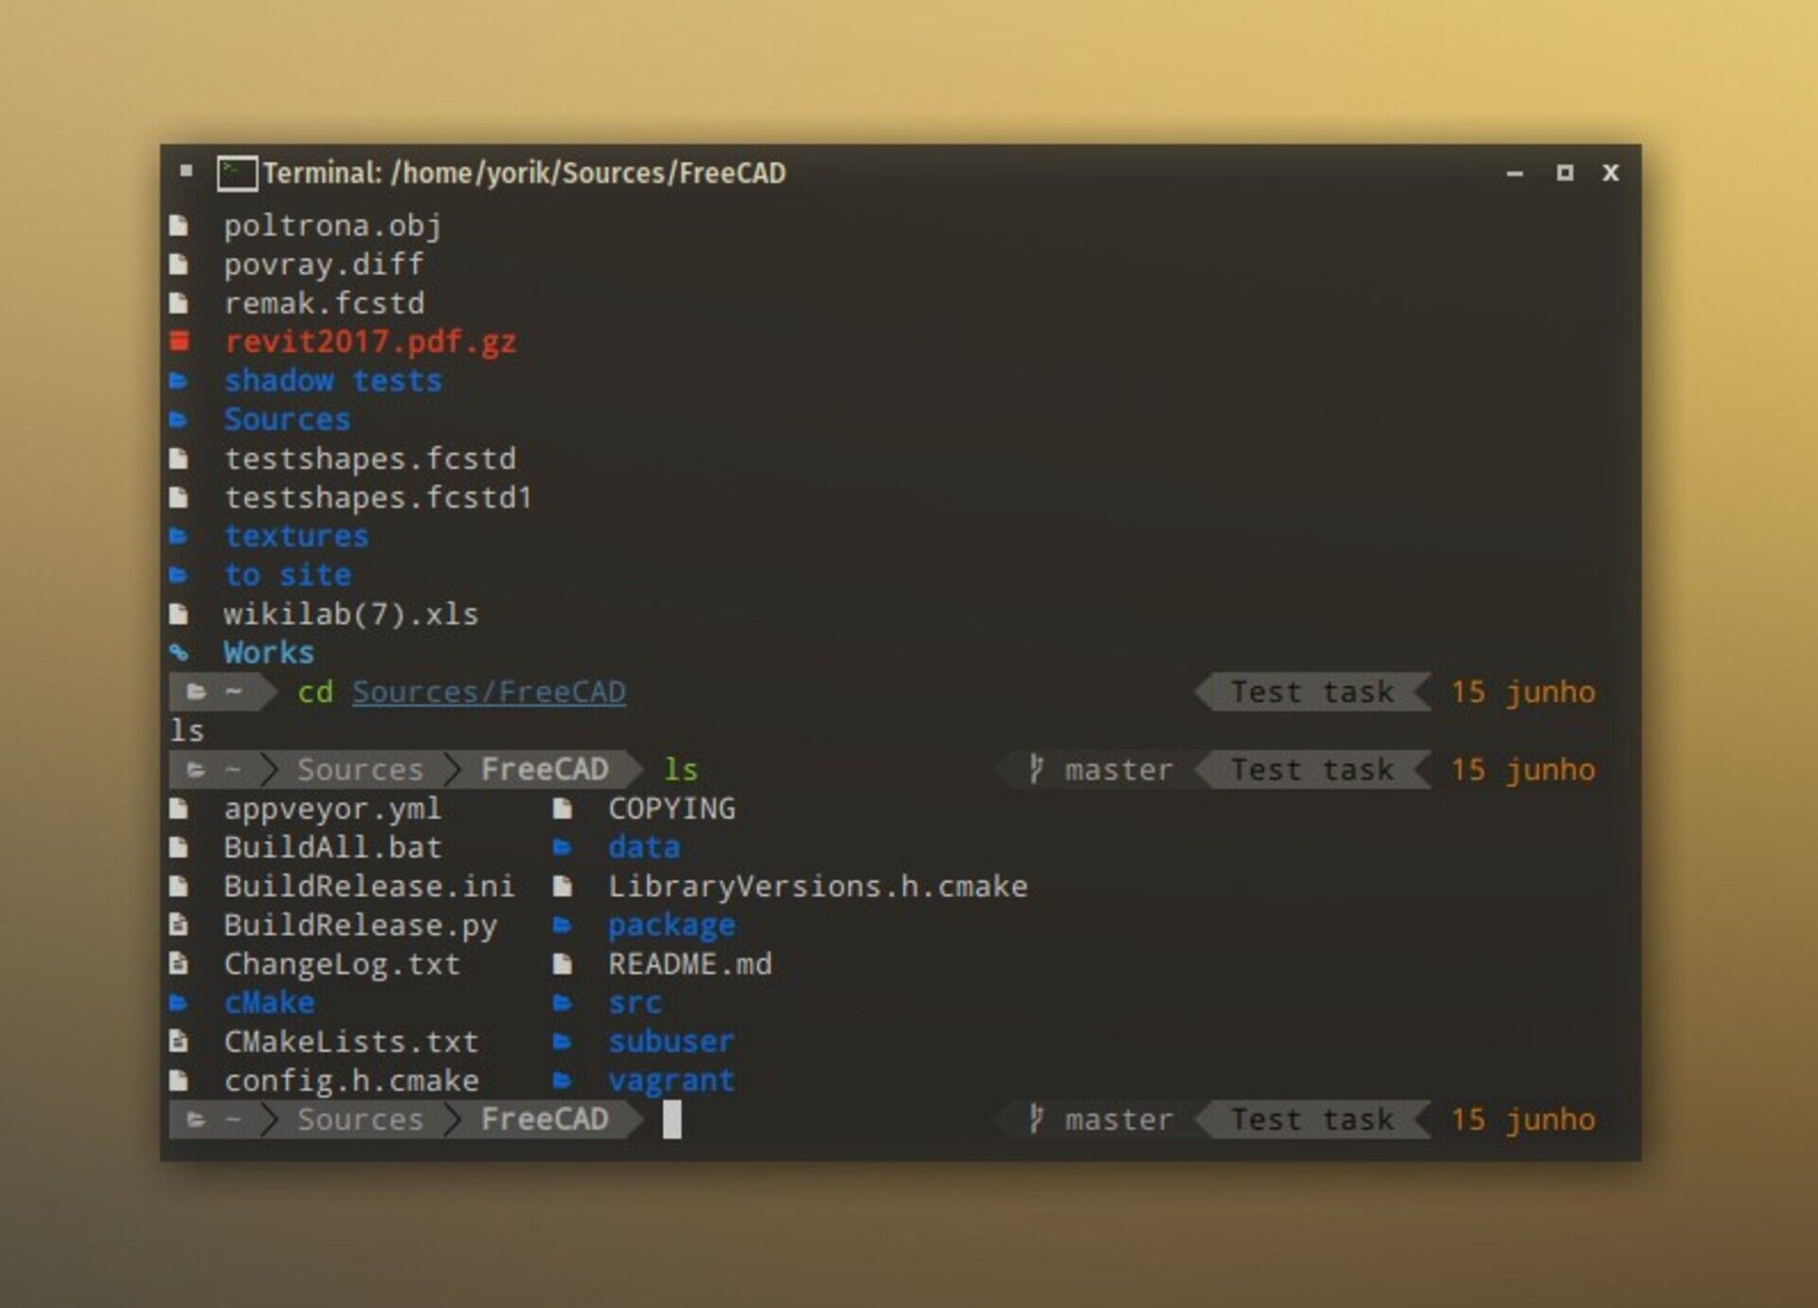The width and height of the screenshot is (1818, 1308).
Task: Click the home folder icon in bottom prompt
Action: (196, 1120)
